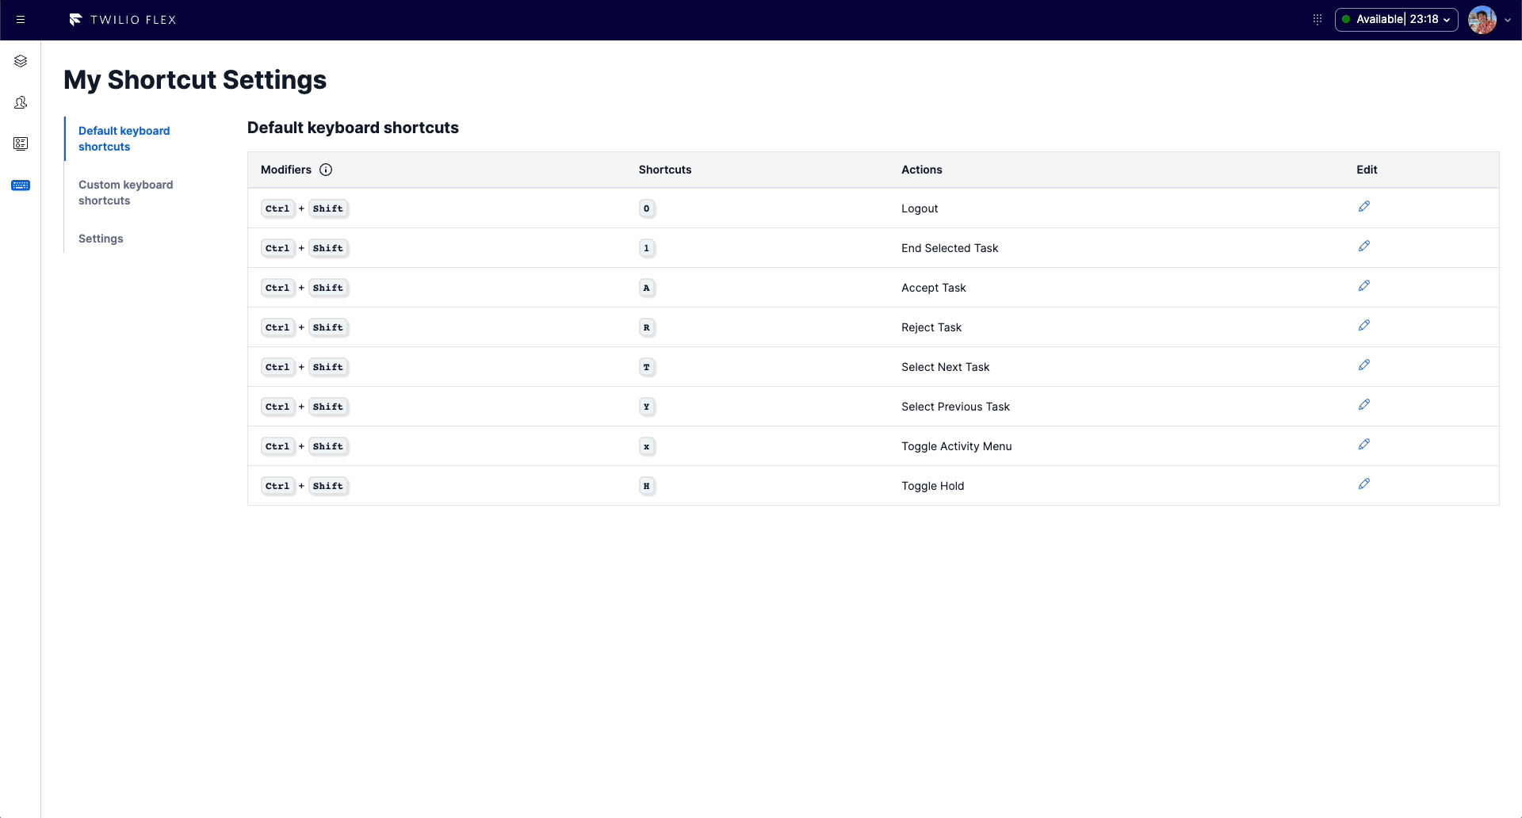Edit the Select Previous Task shortcut

click(x=1364, y=404)
